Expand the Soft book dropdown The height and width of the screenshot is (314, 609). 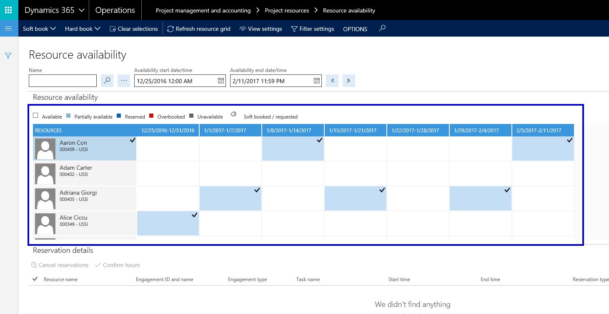pyautogui.click(x=39, y=29)
